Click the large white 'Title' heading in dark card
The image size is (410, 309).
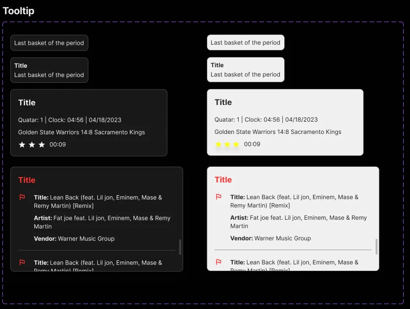coord(27,103)
